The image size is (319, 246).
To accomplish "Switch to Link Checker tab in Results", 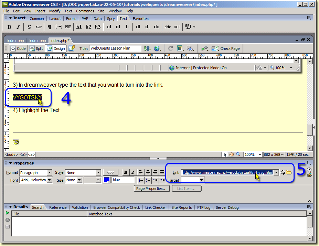I will click(x=156, y=207).
